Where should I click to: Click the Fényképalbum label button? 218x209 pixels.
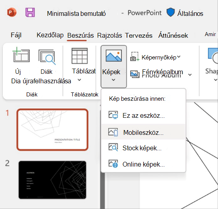[162, 72]
